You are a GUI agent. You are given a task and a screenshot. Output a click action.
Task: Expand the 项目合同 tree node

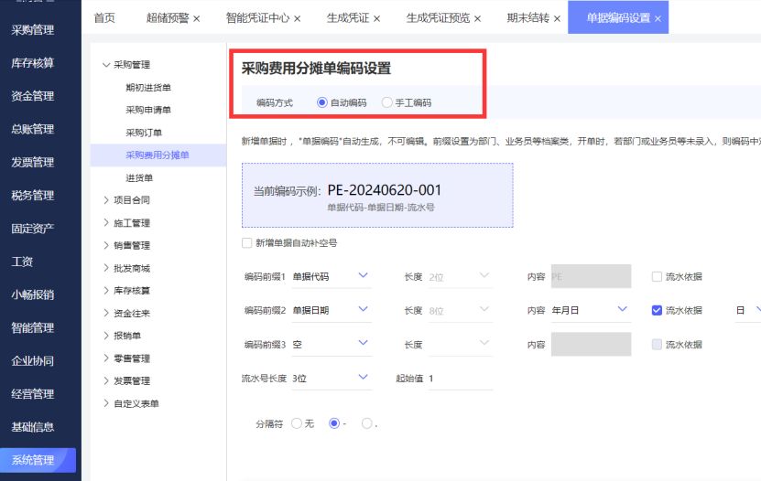106,200
